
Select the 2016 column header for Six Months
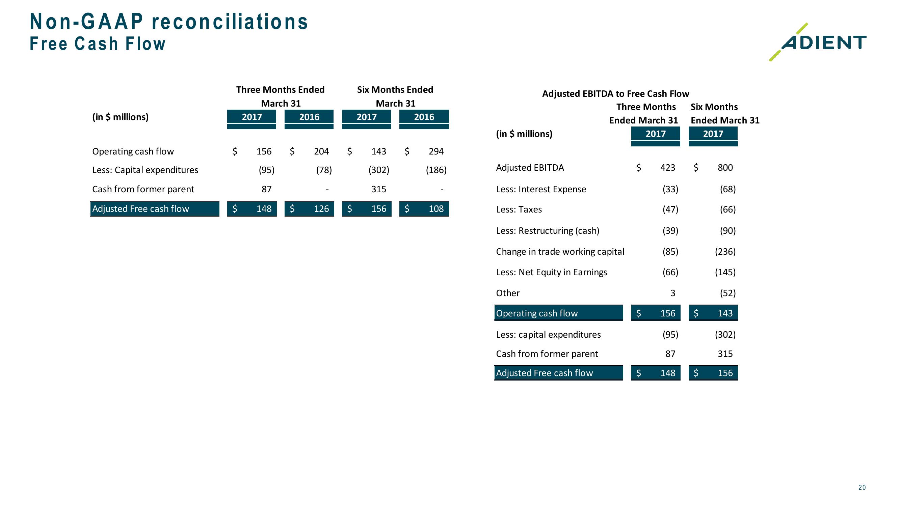428,117
